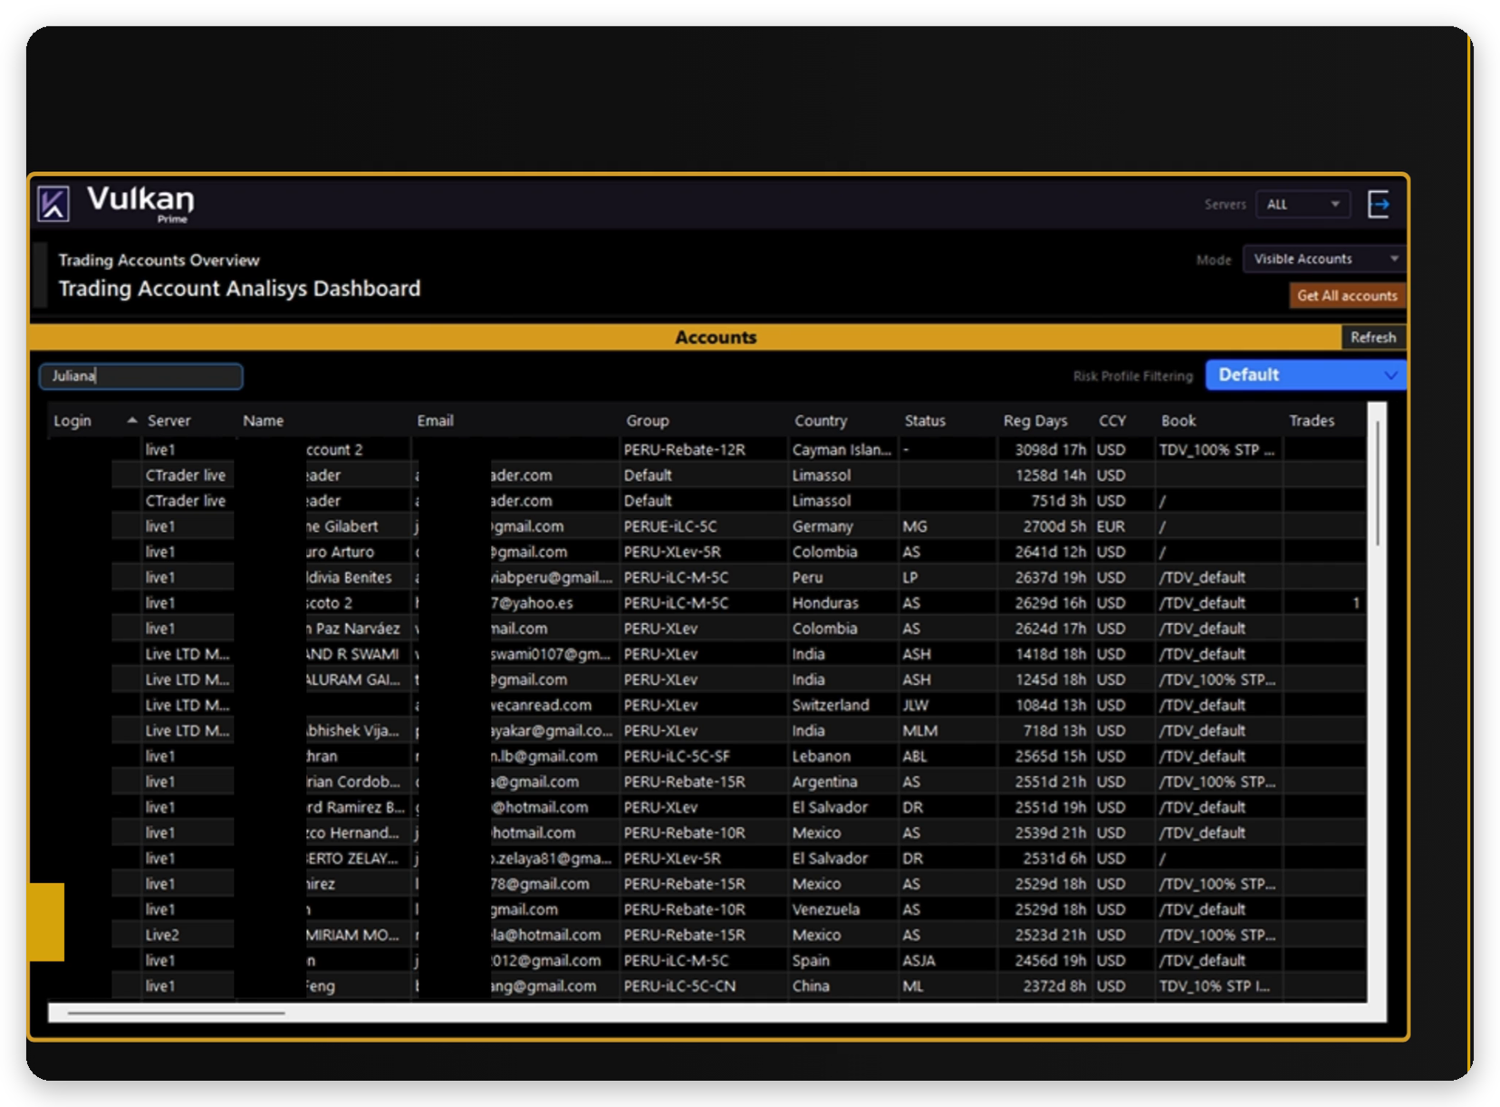Click the Login sort arrow icon
The width and height of the screenshot is (1500, 1107).
pyautogui.click(x=132, y=420)
